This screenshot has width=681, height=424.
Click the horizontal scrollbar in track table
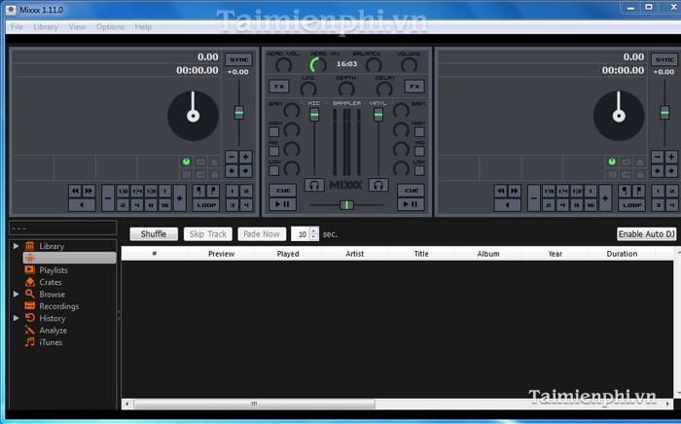254,404
